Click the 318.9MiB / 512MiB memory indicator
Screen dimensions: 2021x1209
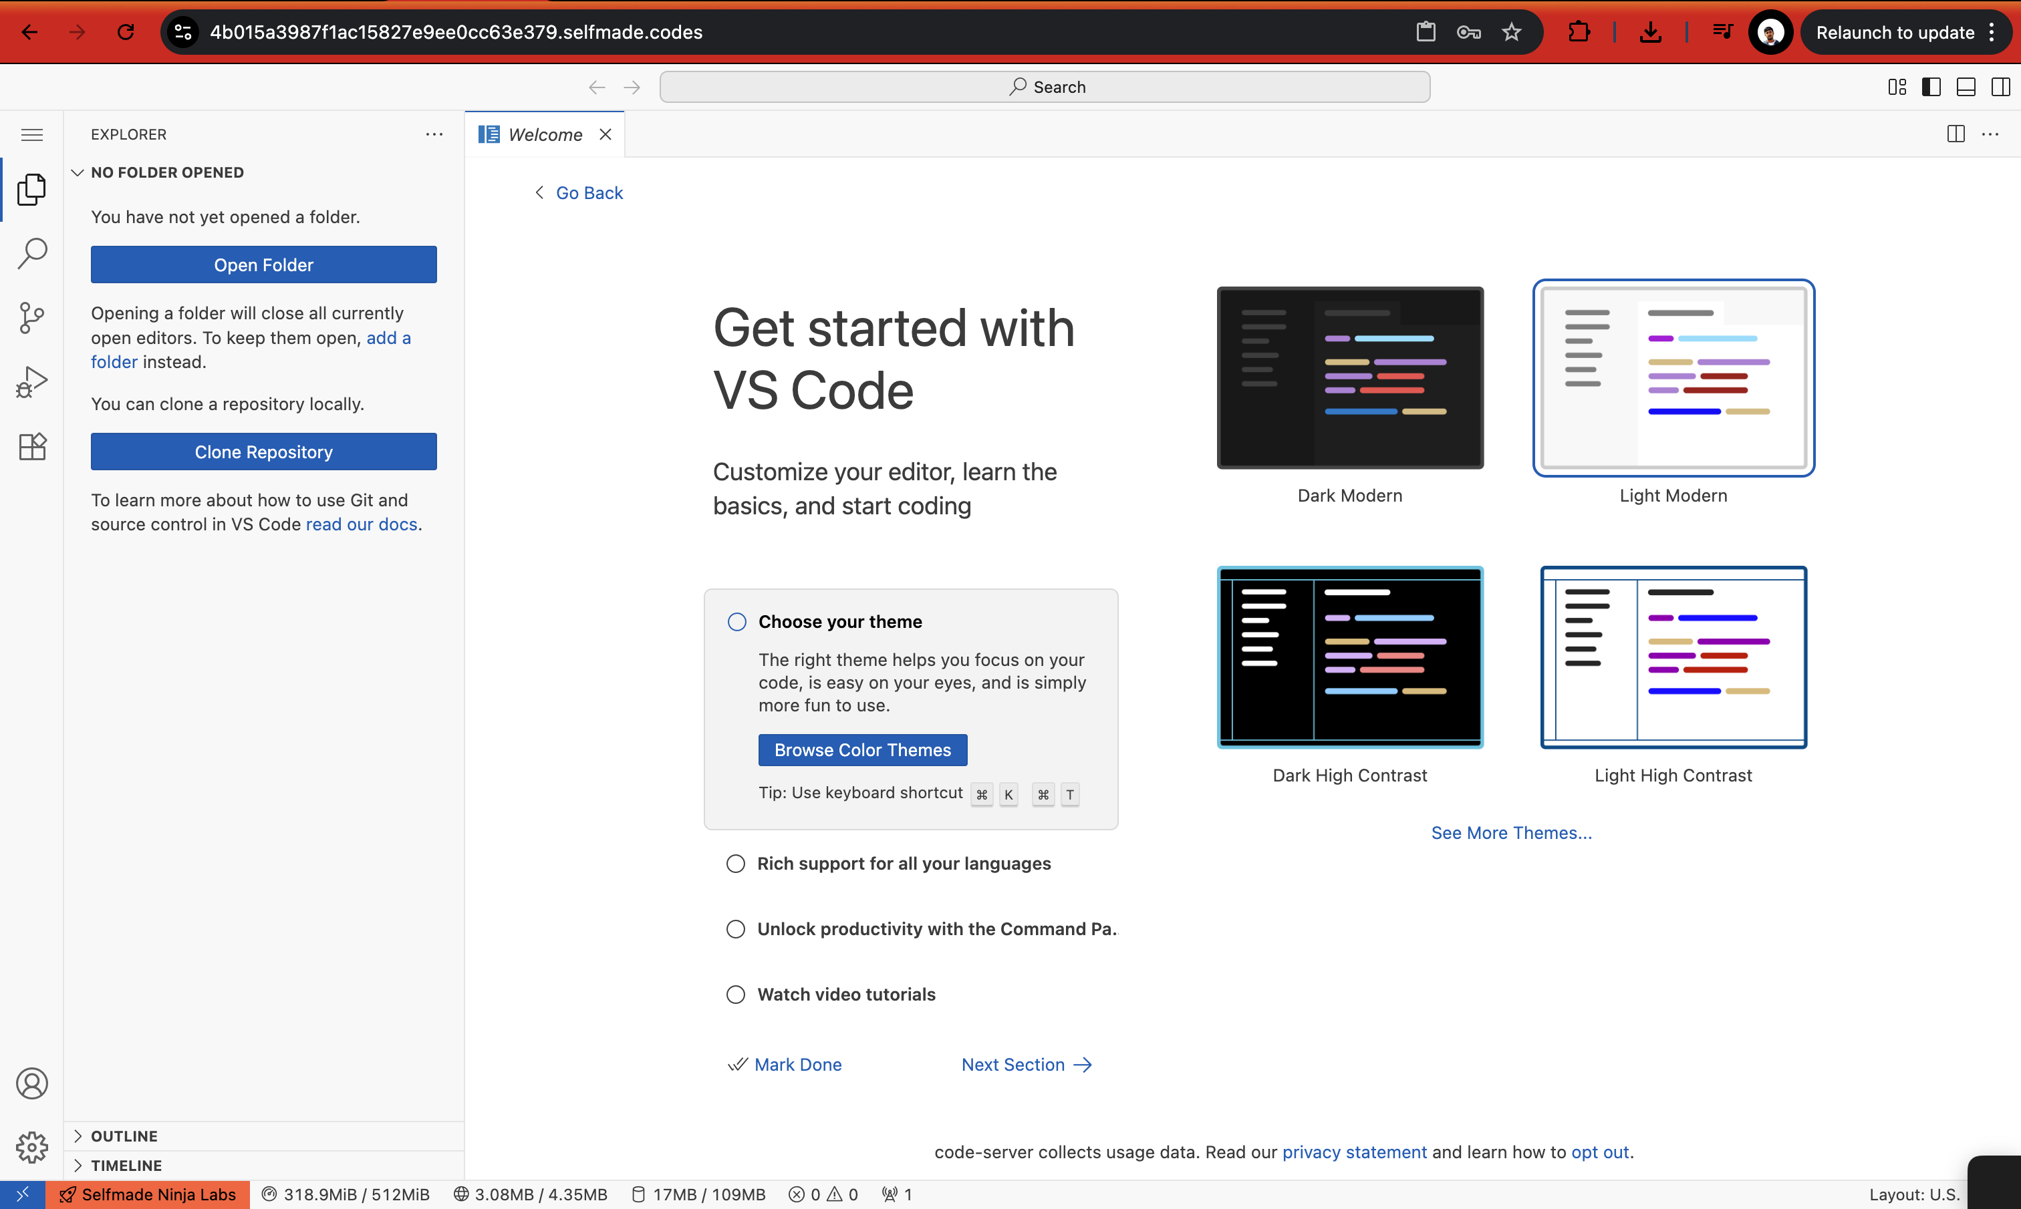[x=346, y=1194]
